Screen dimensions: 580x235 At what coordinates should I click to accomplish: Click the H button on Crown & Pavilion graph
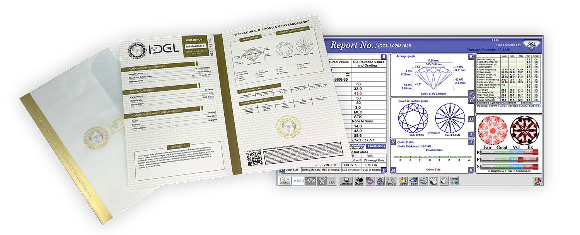(471, 119)
